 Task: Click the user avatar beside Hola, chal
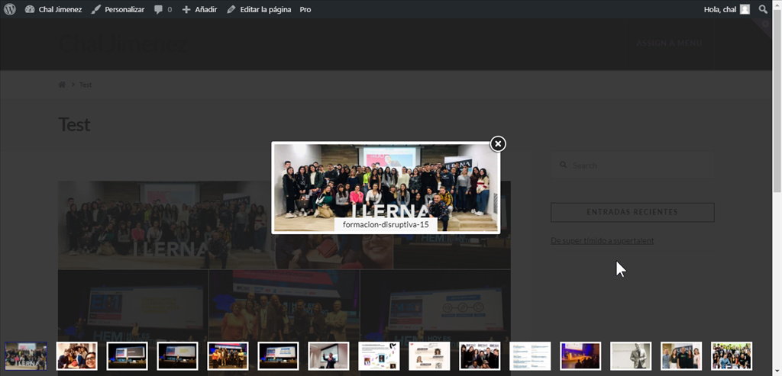[745, 9]
